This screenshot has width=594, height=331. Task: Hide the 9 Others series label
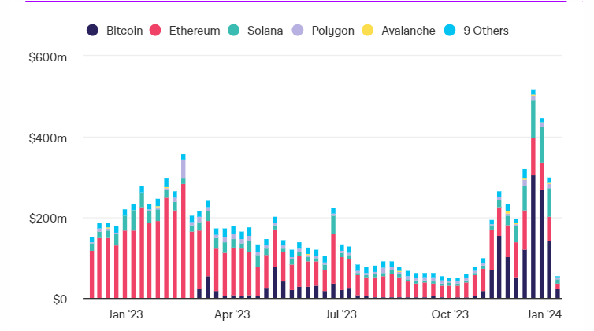486,31
